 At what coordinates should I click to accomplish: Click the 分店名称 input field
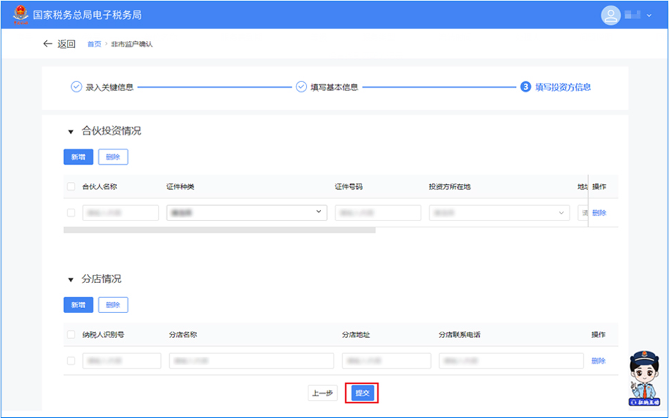tap(251, 361)
